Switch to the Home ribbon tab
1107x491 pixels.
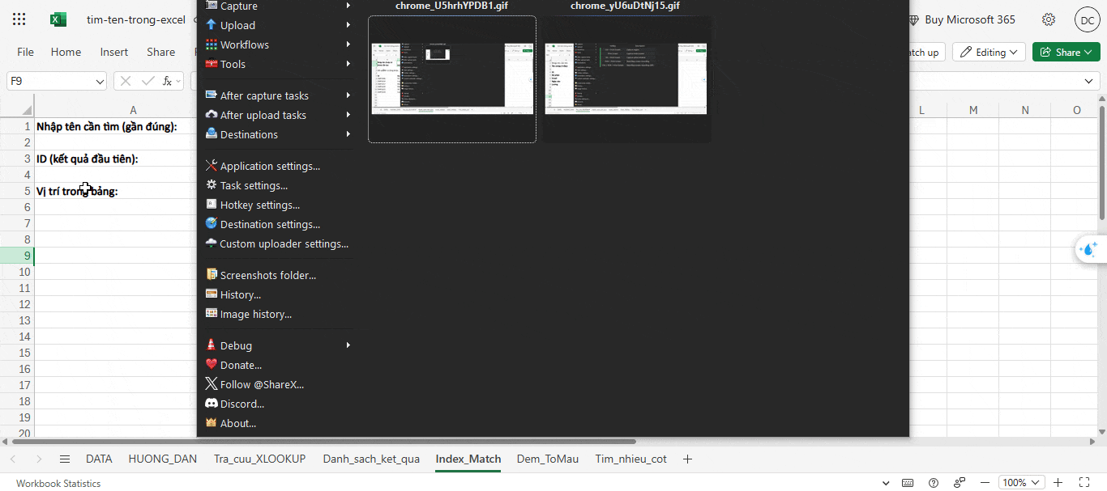[66, 52]
